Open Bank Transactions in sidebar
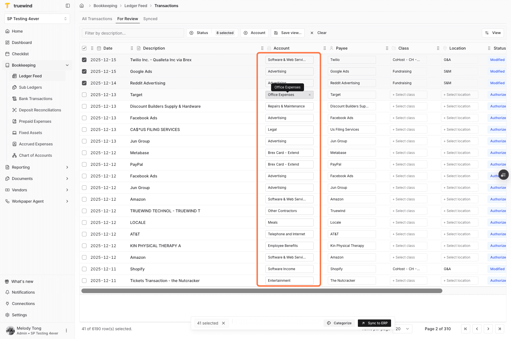 pyautogui.click(x=37, y=99)
